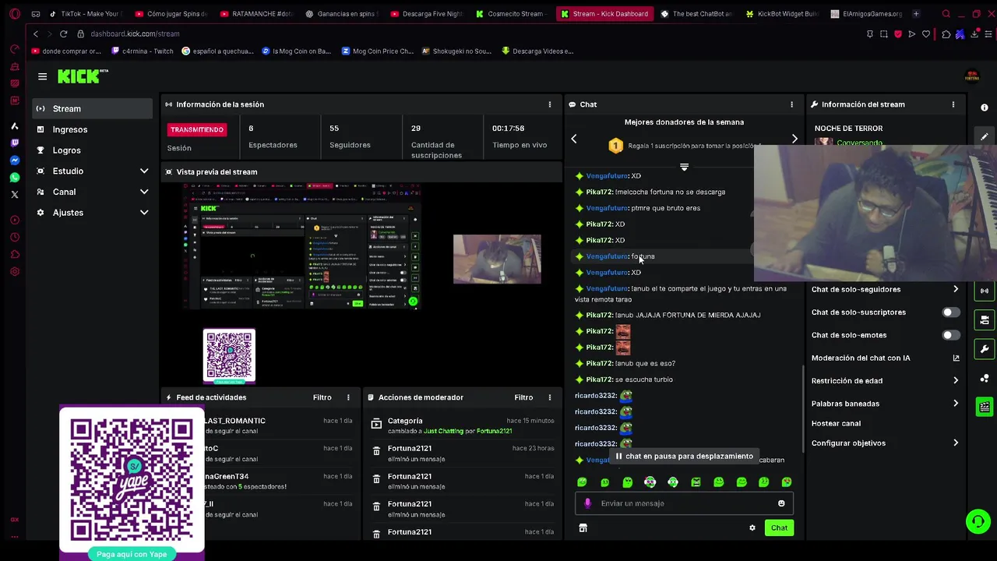Open a new browser tab with plus

tap(916, 14)
